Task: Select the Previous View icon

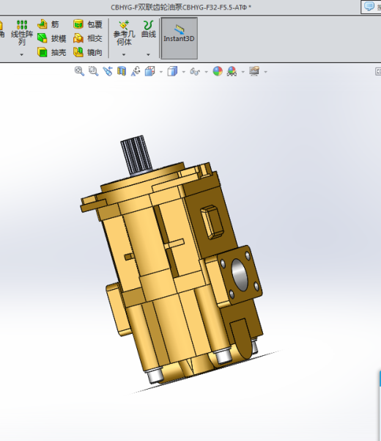Action: click(108, 71)
